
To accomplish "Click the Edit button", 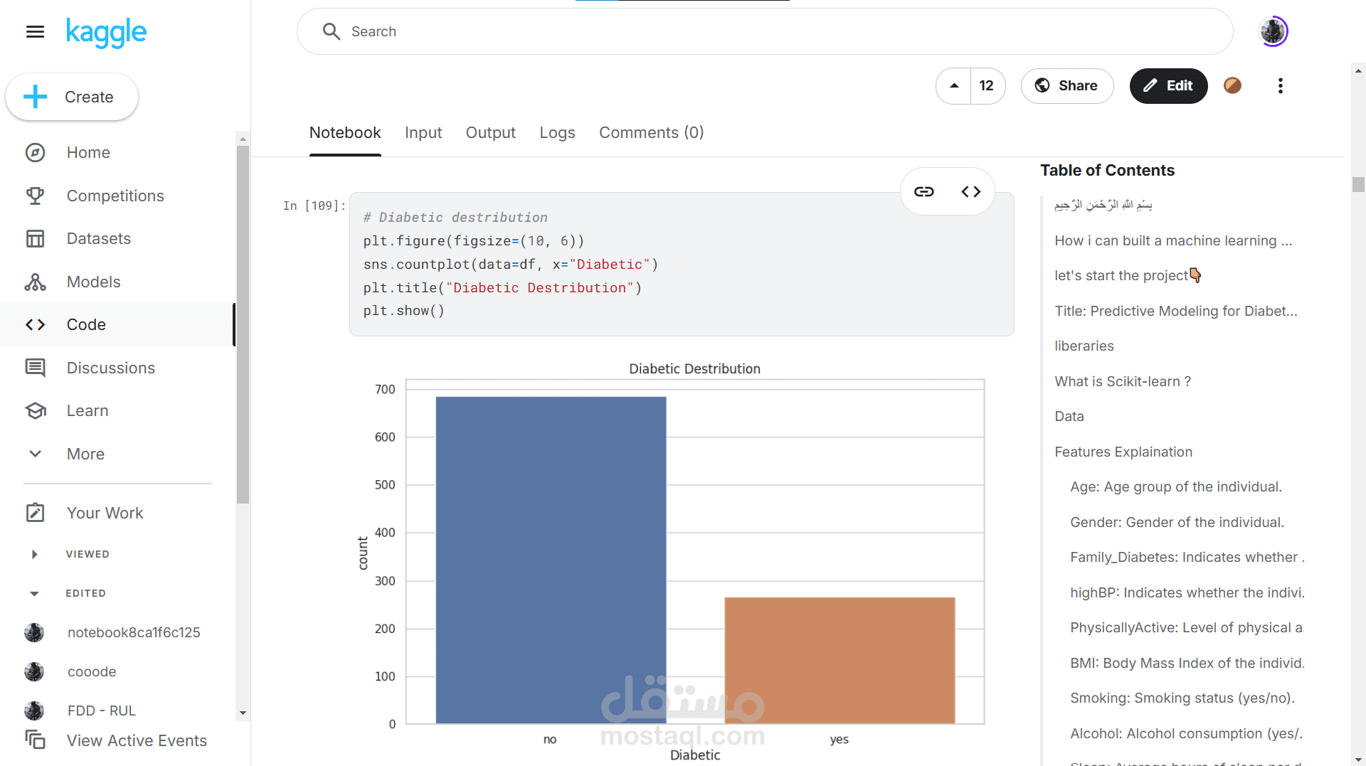I will coord(1168,86).
